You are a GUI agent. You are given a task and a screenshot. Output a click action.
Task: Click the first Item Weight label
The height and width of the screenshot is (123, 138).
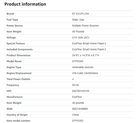point(14,32)
